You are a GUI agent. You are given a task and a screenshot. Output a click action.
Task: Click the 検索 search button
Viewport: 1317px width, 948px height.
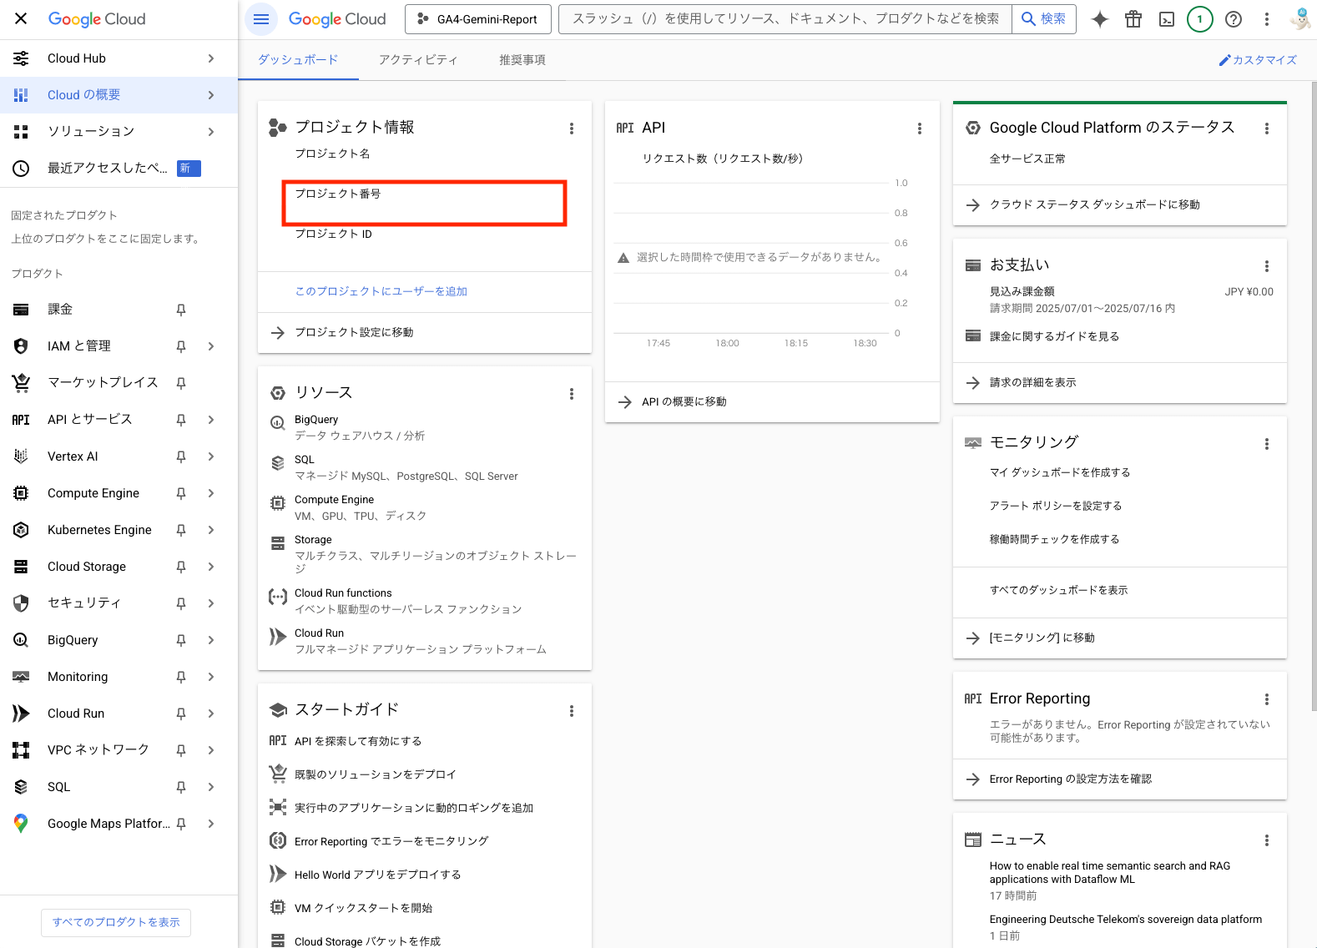(1044, 19)
